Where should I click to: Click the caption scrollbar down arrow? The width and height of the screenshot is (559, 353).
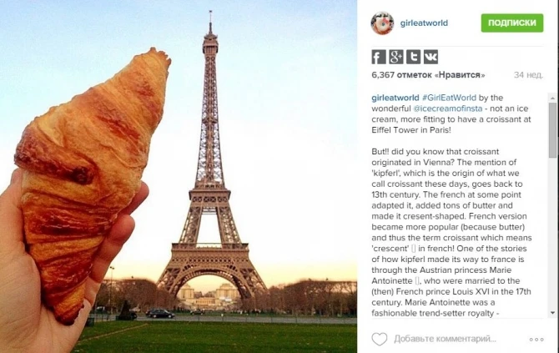(x=552, y=313)
